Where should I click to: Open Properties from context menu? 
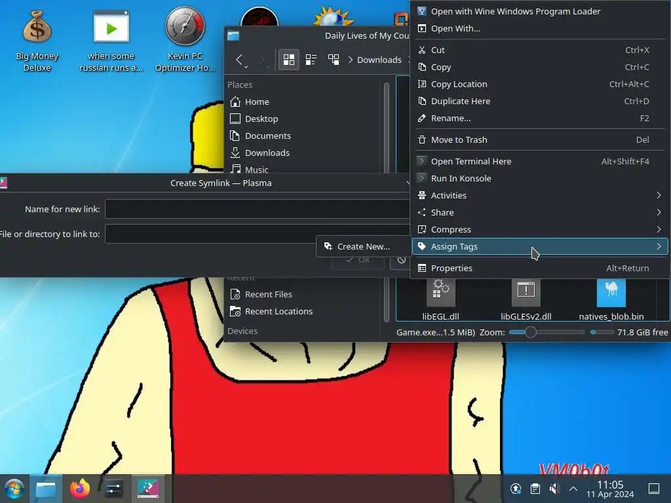[x=540, y=268]
